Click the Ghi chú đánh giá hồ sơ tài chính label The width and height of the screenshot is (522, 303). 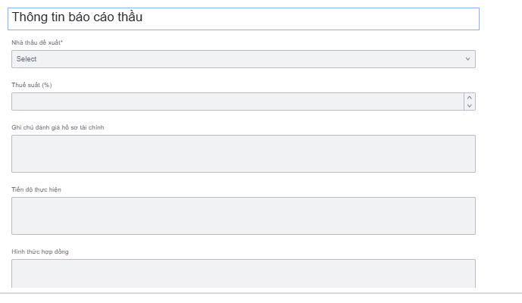click(x=58, y=127)
